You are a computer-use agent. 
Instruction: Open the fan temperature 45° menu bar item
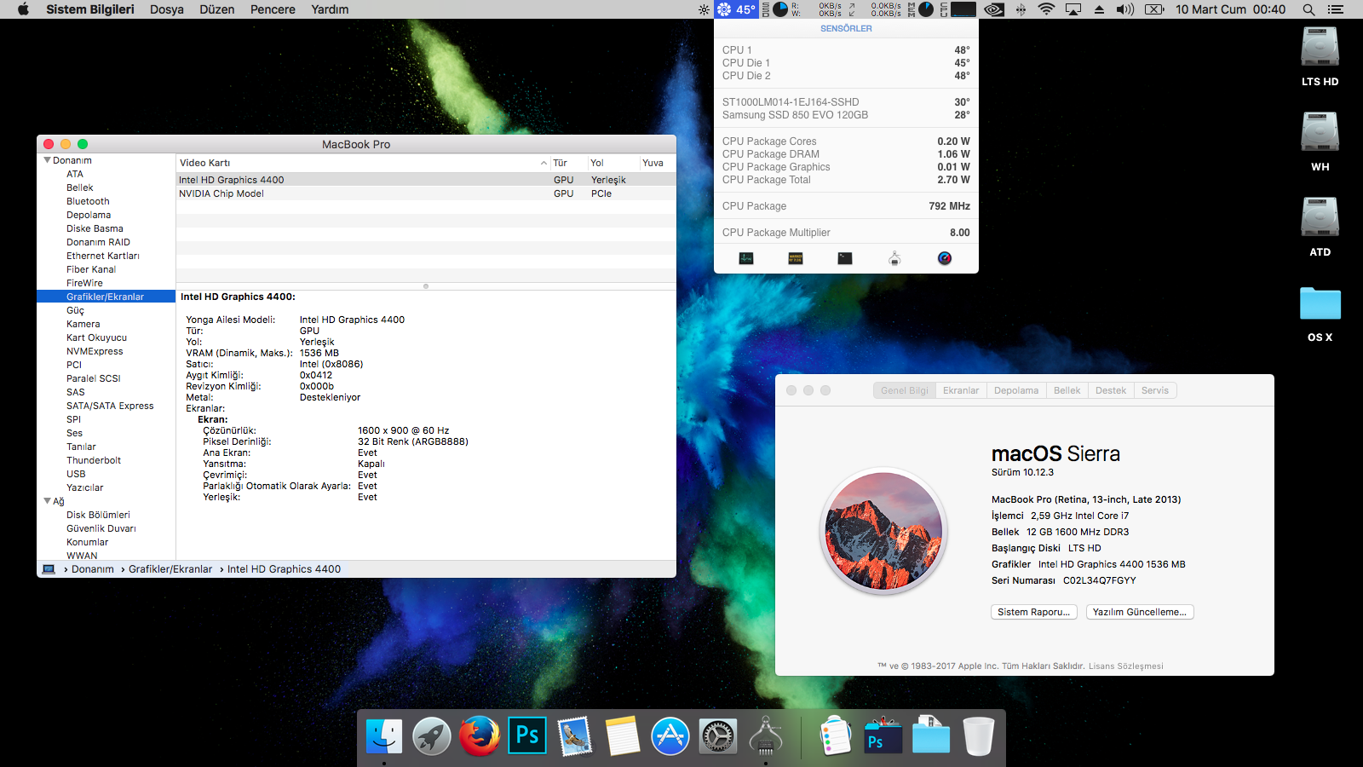pyautogui.click(x=736, y=9)
